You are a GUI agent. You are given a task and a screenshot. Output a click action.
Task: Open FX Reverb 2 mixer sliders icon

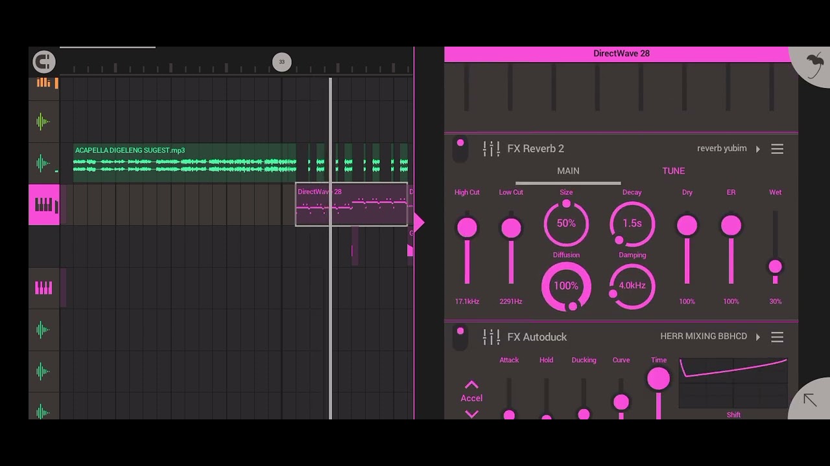491,149
